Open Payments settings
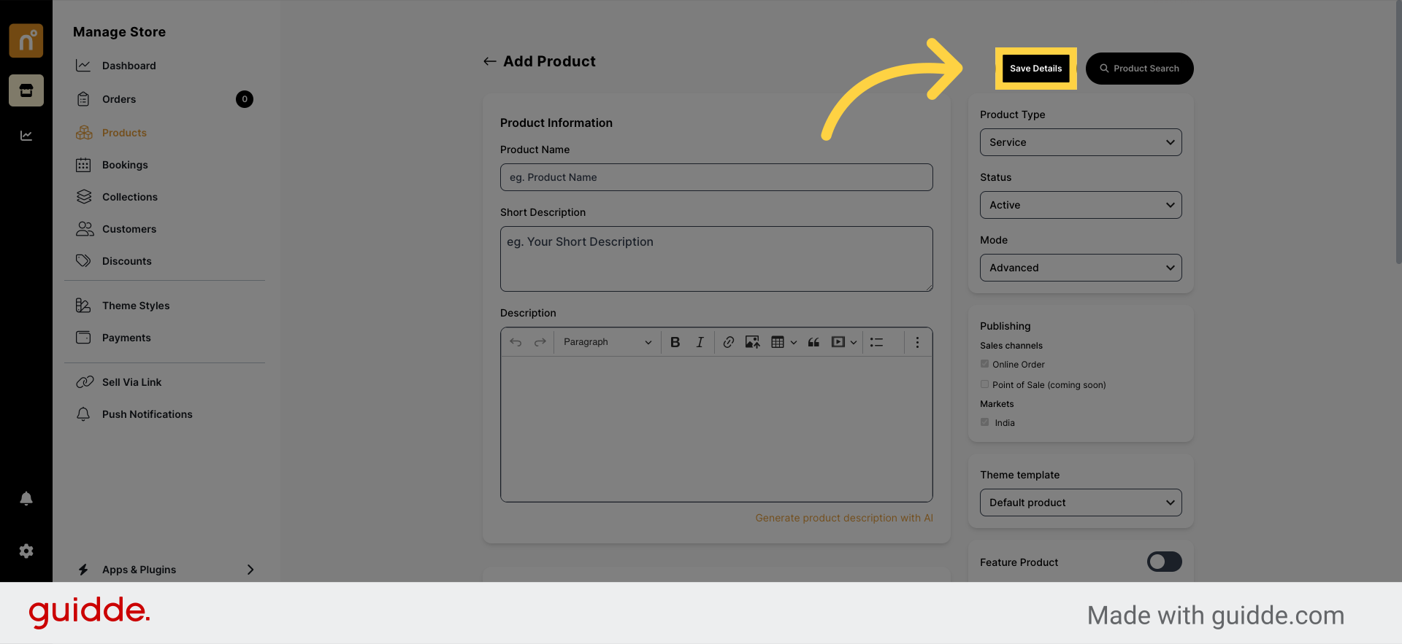1402x644 pixels. tap(126, 338)
